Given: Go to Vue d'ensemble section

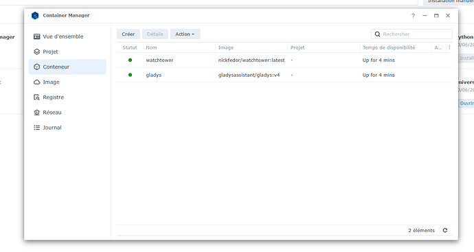Looking at the screenshot, I should [x=67, y=36].
